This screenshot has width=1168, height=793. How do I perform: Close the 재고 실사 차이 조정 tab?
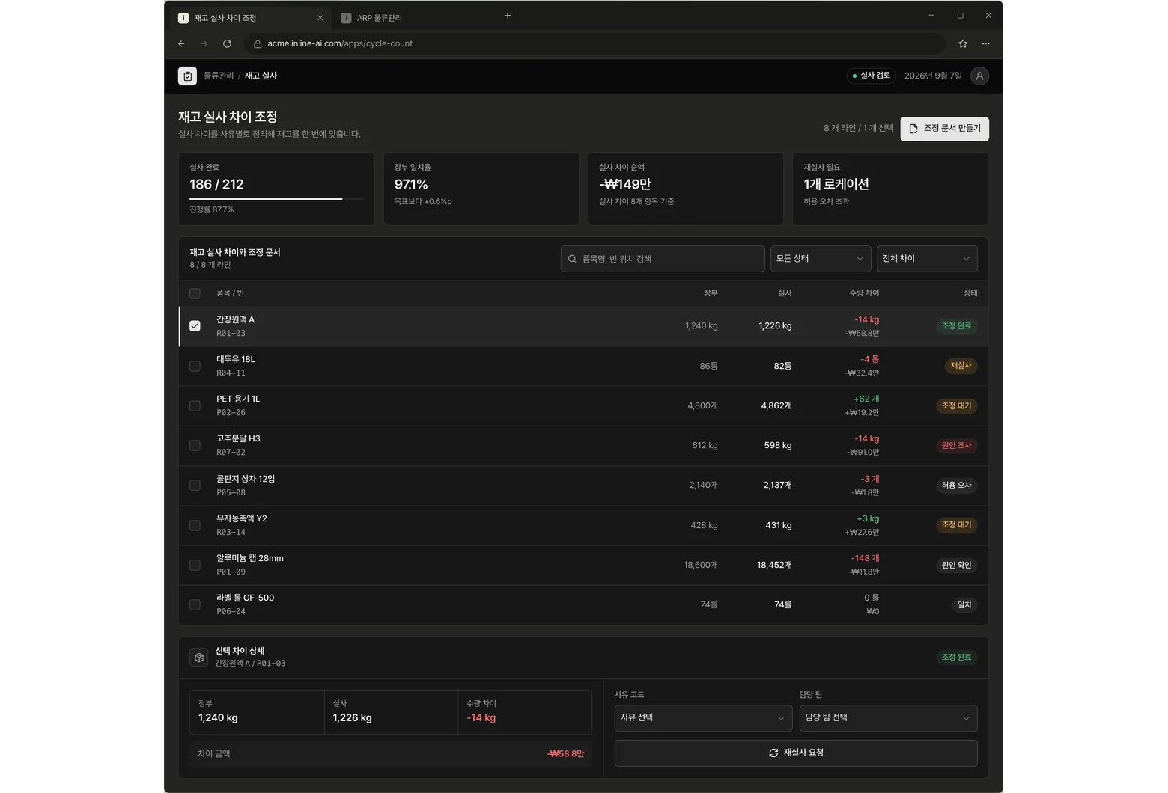(x=320, y=18)
